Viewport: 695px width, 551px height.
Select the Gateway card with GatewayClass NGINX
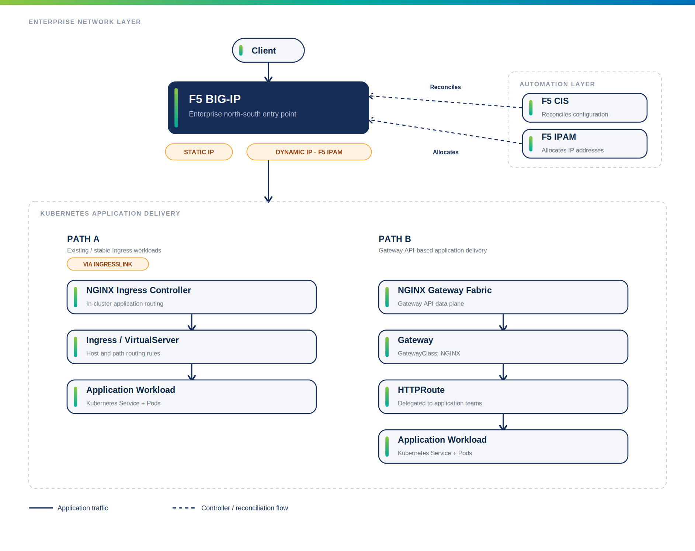(503, 347)
